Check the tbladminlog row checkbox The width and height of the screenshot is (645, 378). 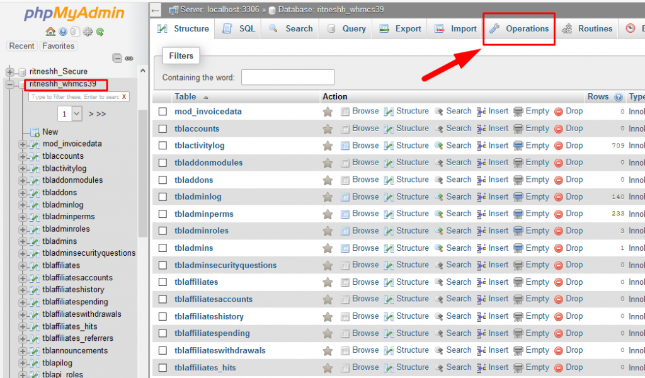tap(163, 197)
